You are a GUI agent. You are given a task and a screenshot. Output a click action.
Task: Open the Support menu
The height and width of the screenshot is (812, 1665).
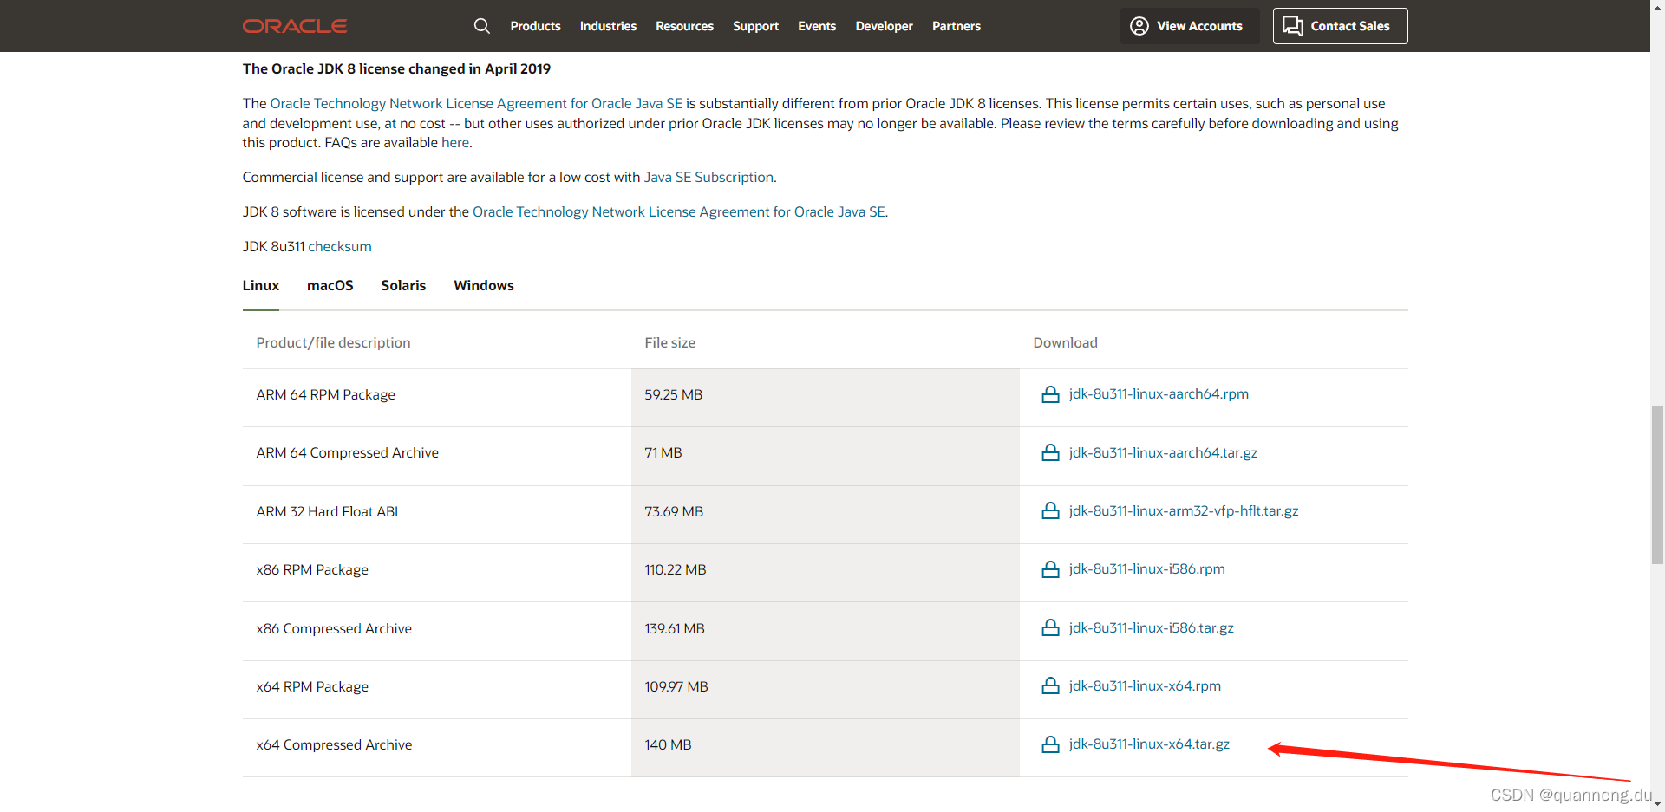tap(755, 26)
